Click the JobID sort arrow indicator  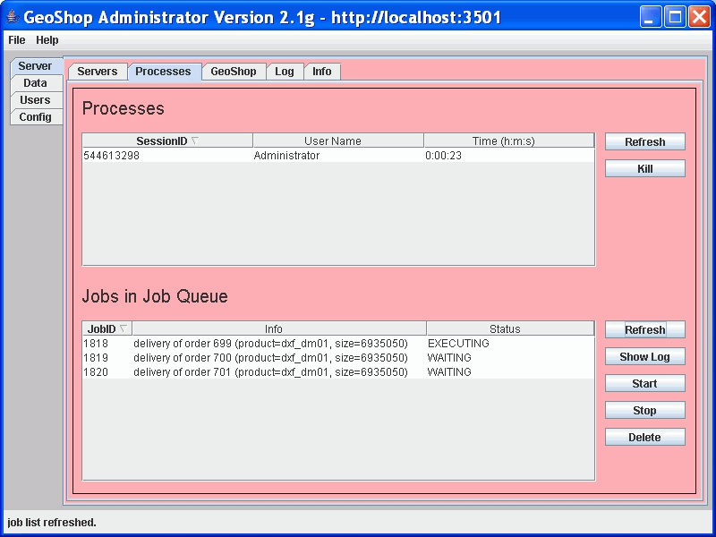point(123,328)
